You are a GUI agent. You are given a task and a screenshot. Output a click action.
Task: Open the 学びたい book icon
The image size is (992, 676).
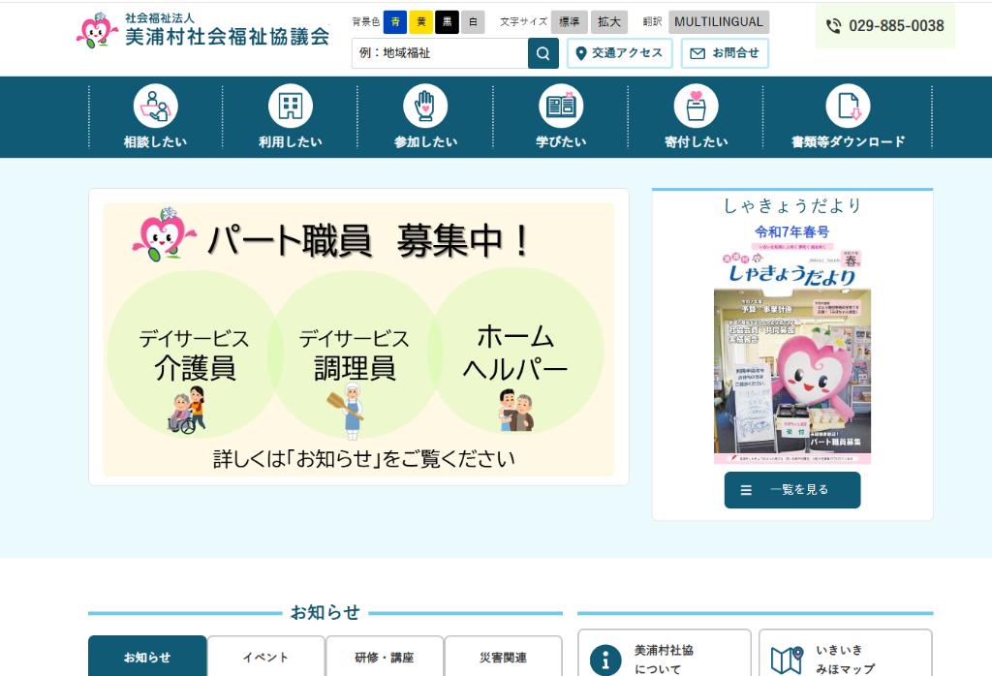(561, 107)
